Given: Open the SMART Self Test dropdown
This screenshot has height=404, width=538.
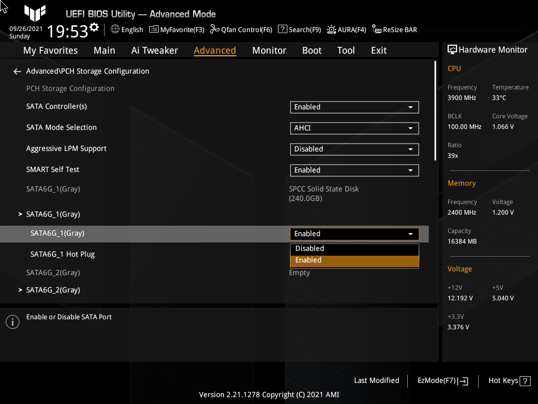Looking at the screenshot, I should (354, 170).
